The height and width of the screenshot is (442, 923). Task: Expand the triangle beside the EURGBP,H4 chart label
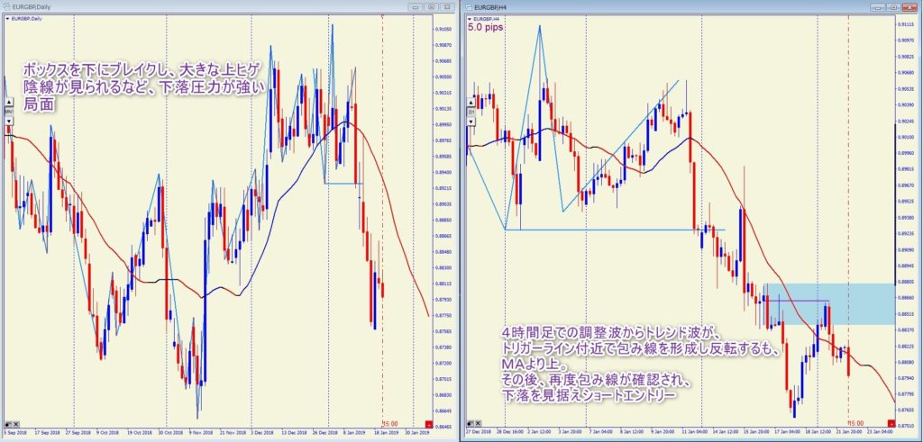coord(470,17)
